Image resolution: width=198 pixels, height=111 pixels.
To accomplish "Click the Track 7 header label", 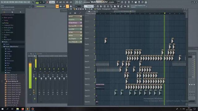I will point(87,50).
